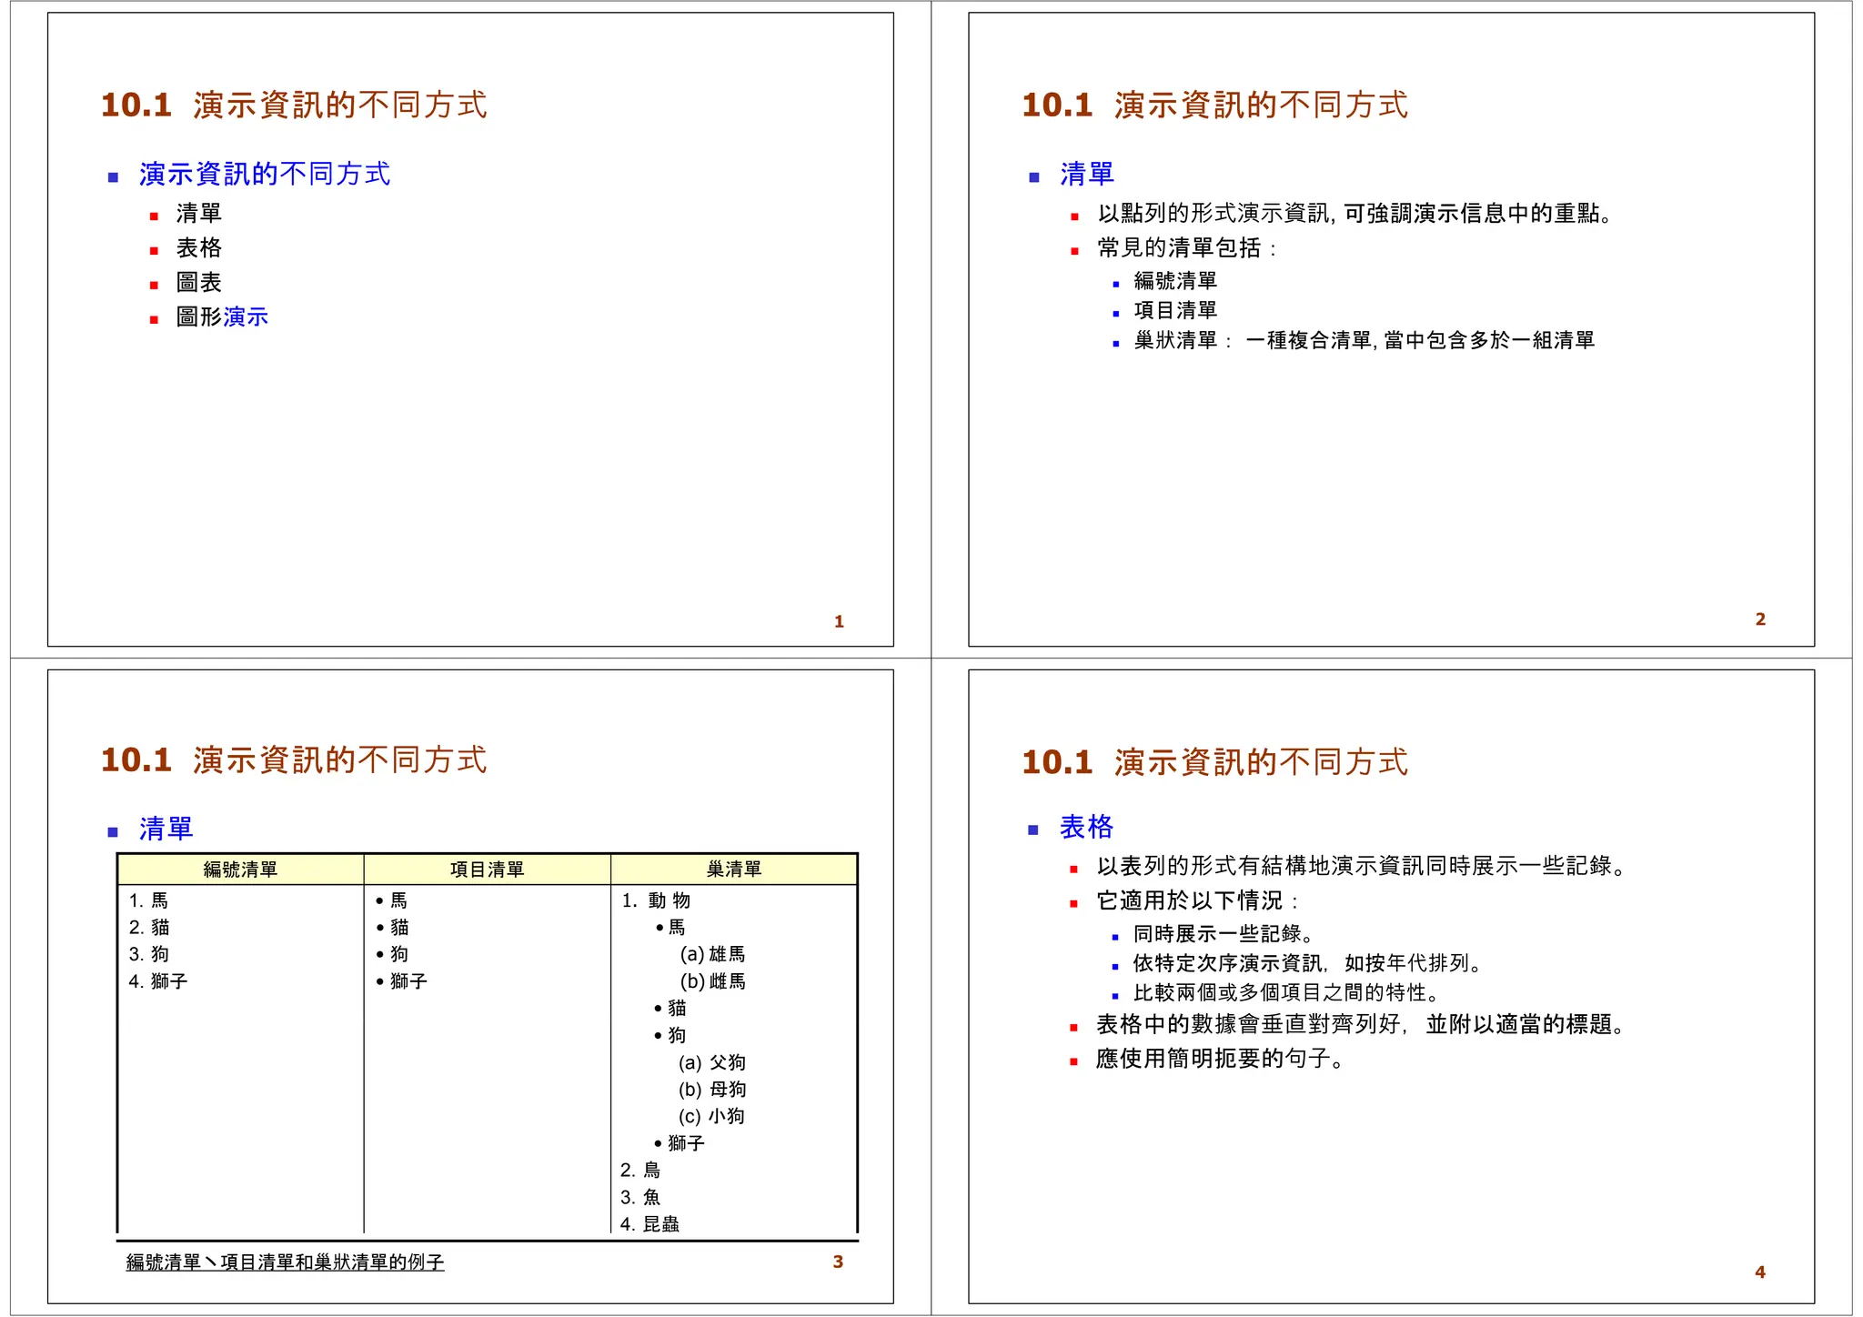This screenshot has height=1317, width=1863.
Task: Click the blue heading 演示資訊的不同方式
Action: 264,174
